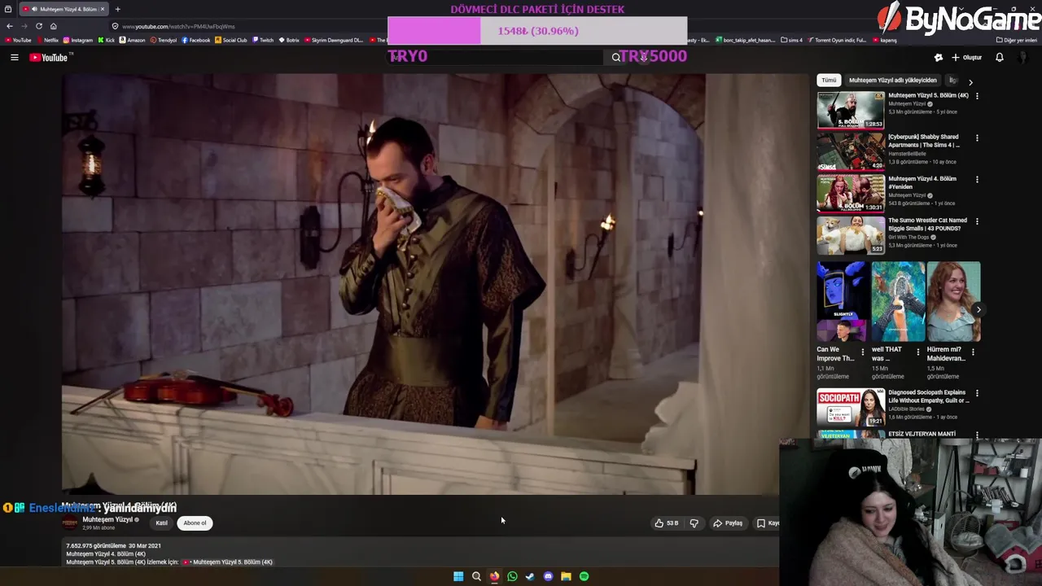The height and width of the screenshot is (586, 1042).
Task: Go back with the browser back arrow
Action: pos(10,26)
